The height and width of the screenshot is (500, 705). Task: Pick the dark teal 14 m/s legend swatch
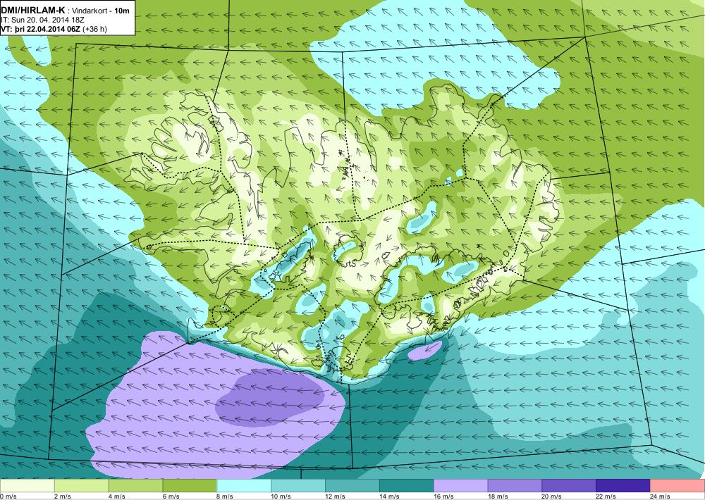407,486
